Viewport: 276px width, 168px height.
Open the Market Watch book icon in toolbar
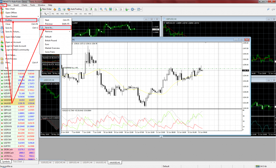[x=55, y=9]
